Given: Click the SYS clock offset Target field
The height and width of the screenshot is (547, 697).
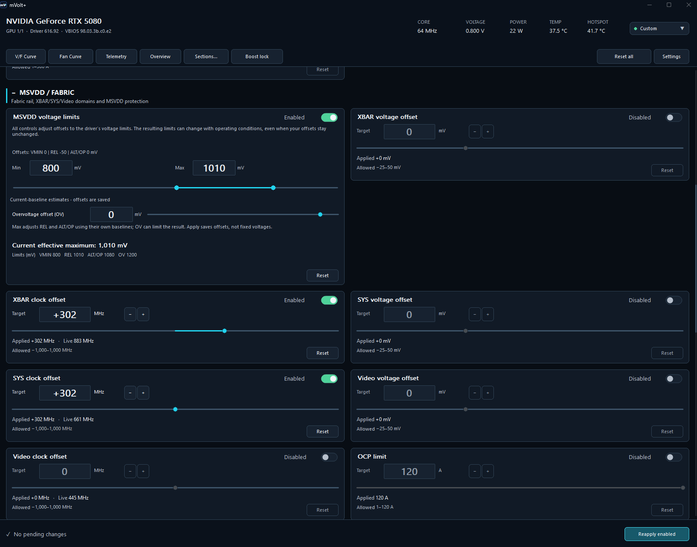Looking at the screenshot, I should pos(65,393).
